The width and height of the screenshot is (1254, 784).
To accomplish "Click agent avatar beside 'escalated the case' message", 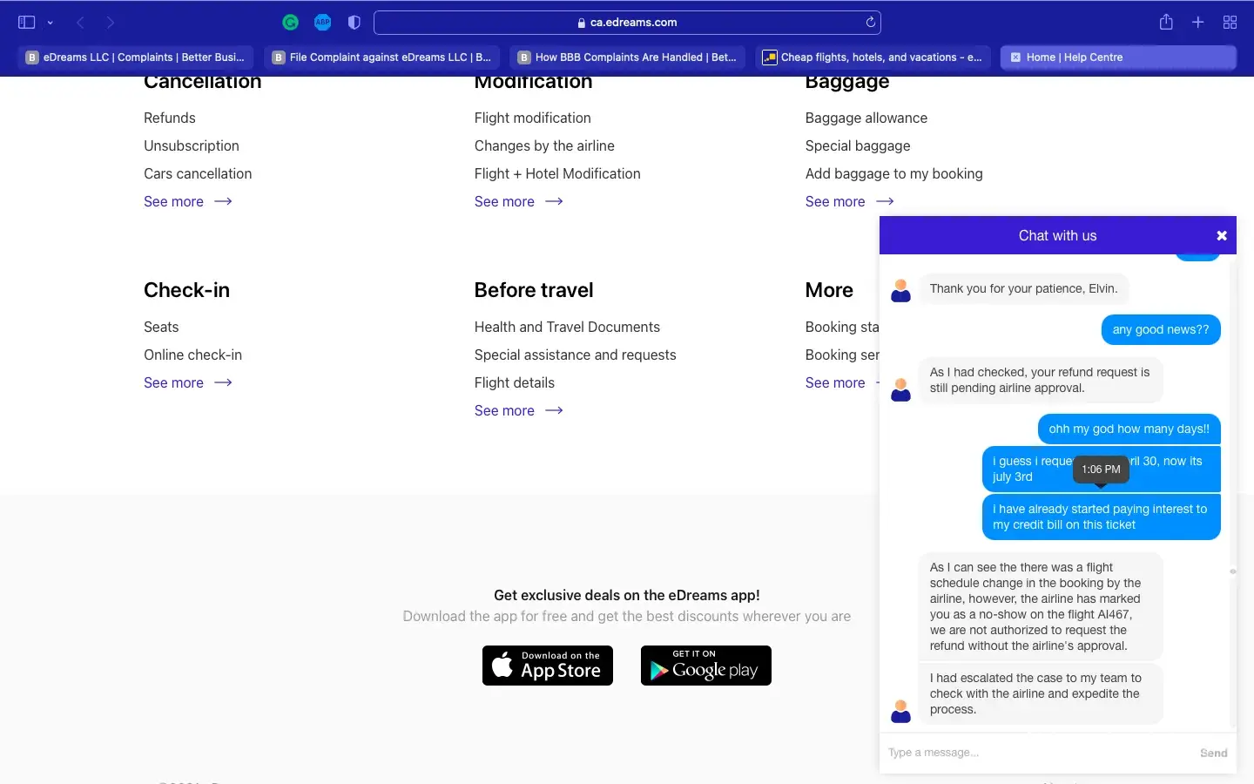I will click(x=901, y=712).
